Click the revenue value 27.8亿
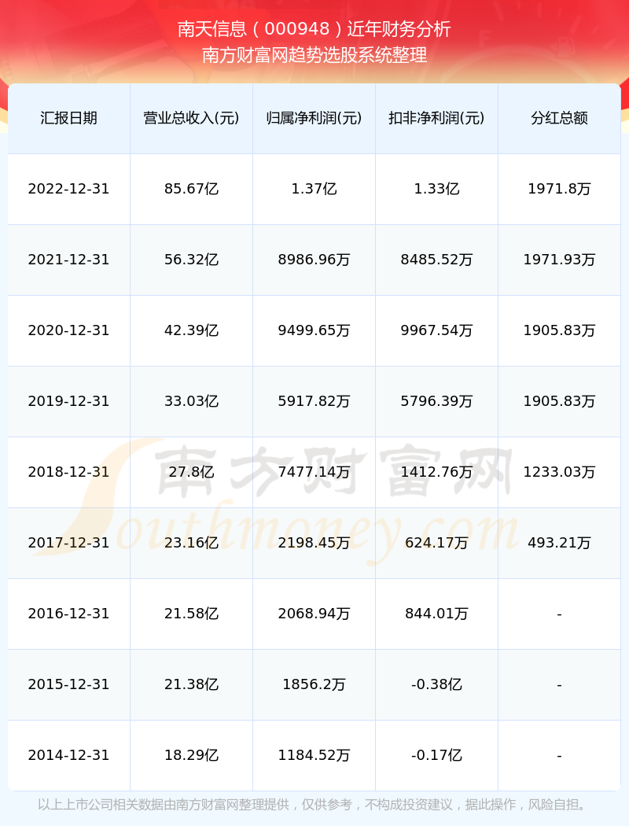Screen dimensions: 629x826 192,472
